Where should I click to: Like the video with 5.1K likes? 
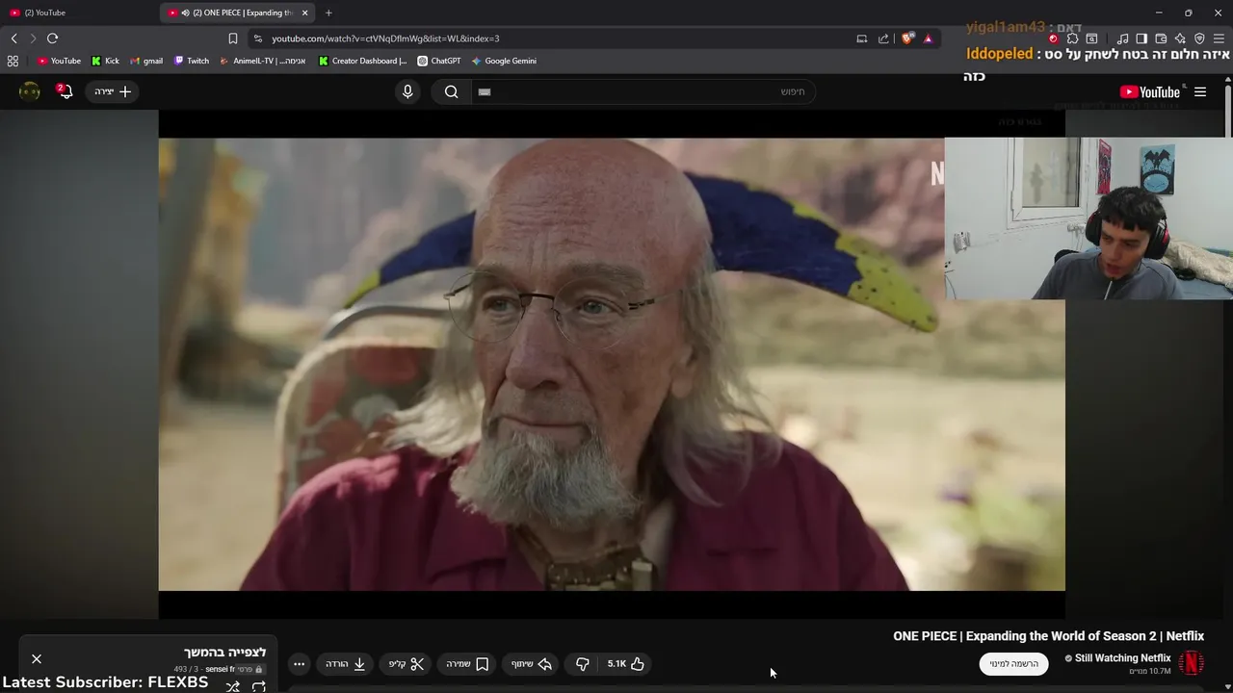pyautogui.click(x=626, y=663)
